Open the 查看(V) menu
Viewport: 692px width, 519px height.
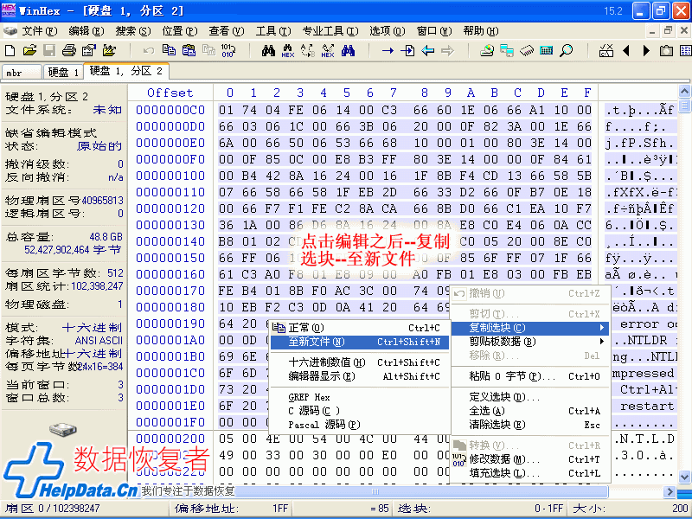click(x=227, y=31)
